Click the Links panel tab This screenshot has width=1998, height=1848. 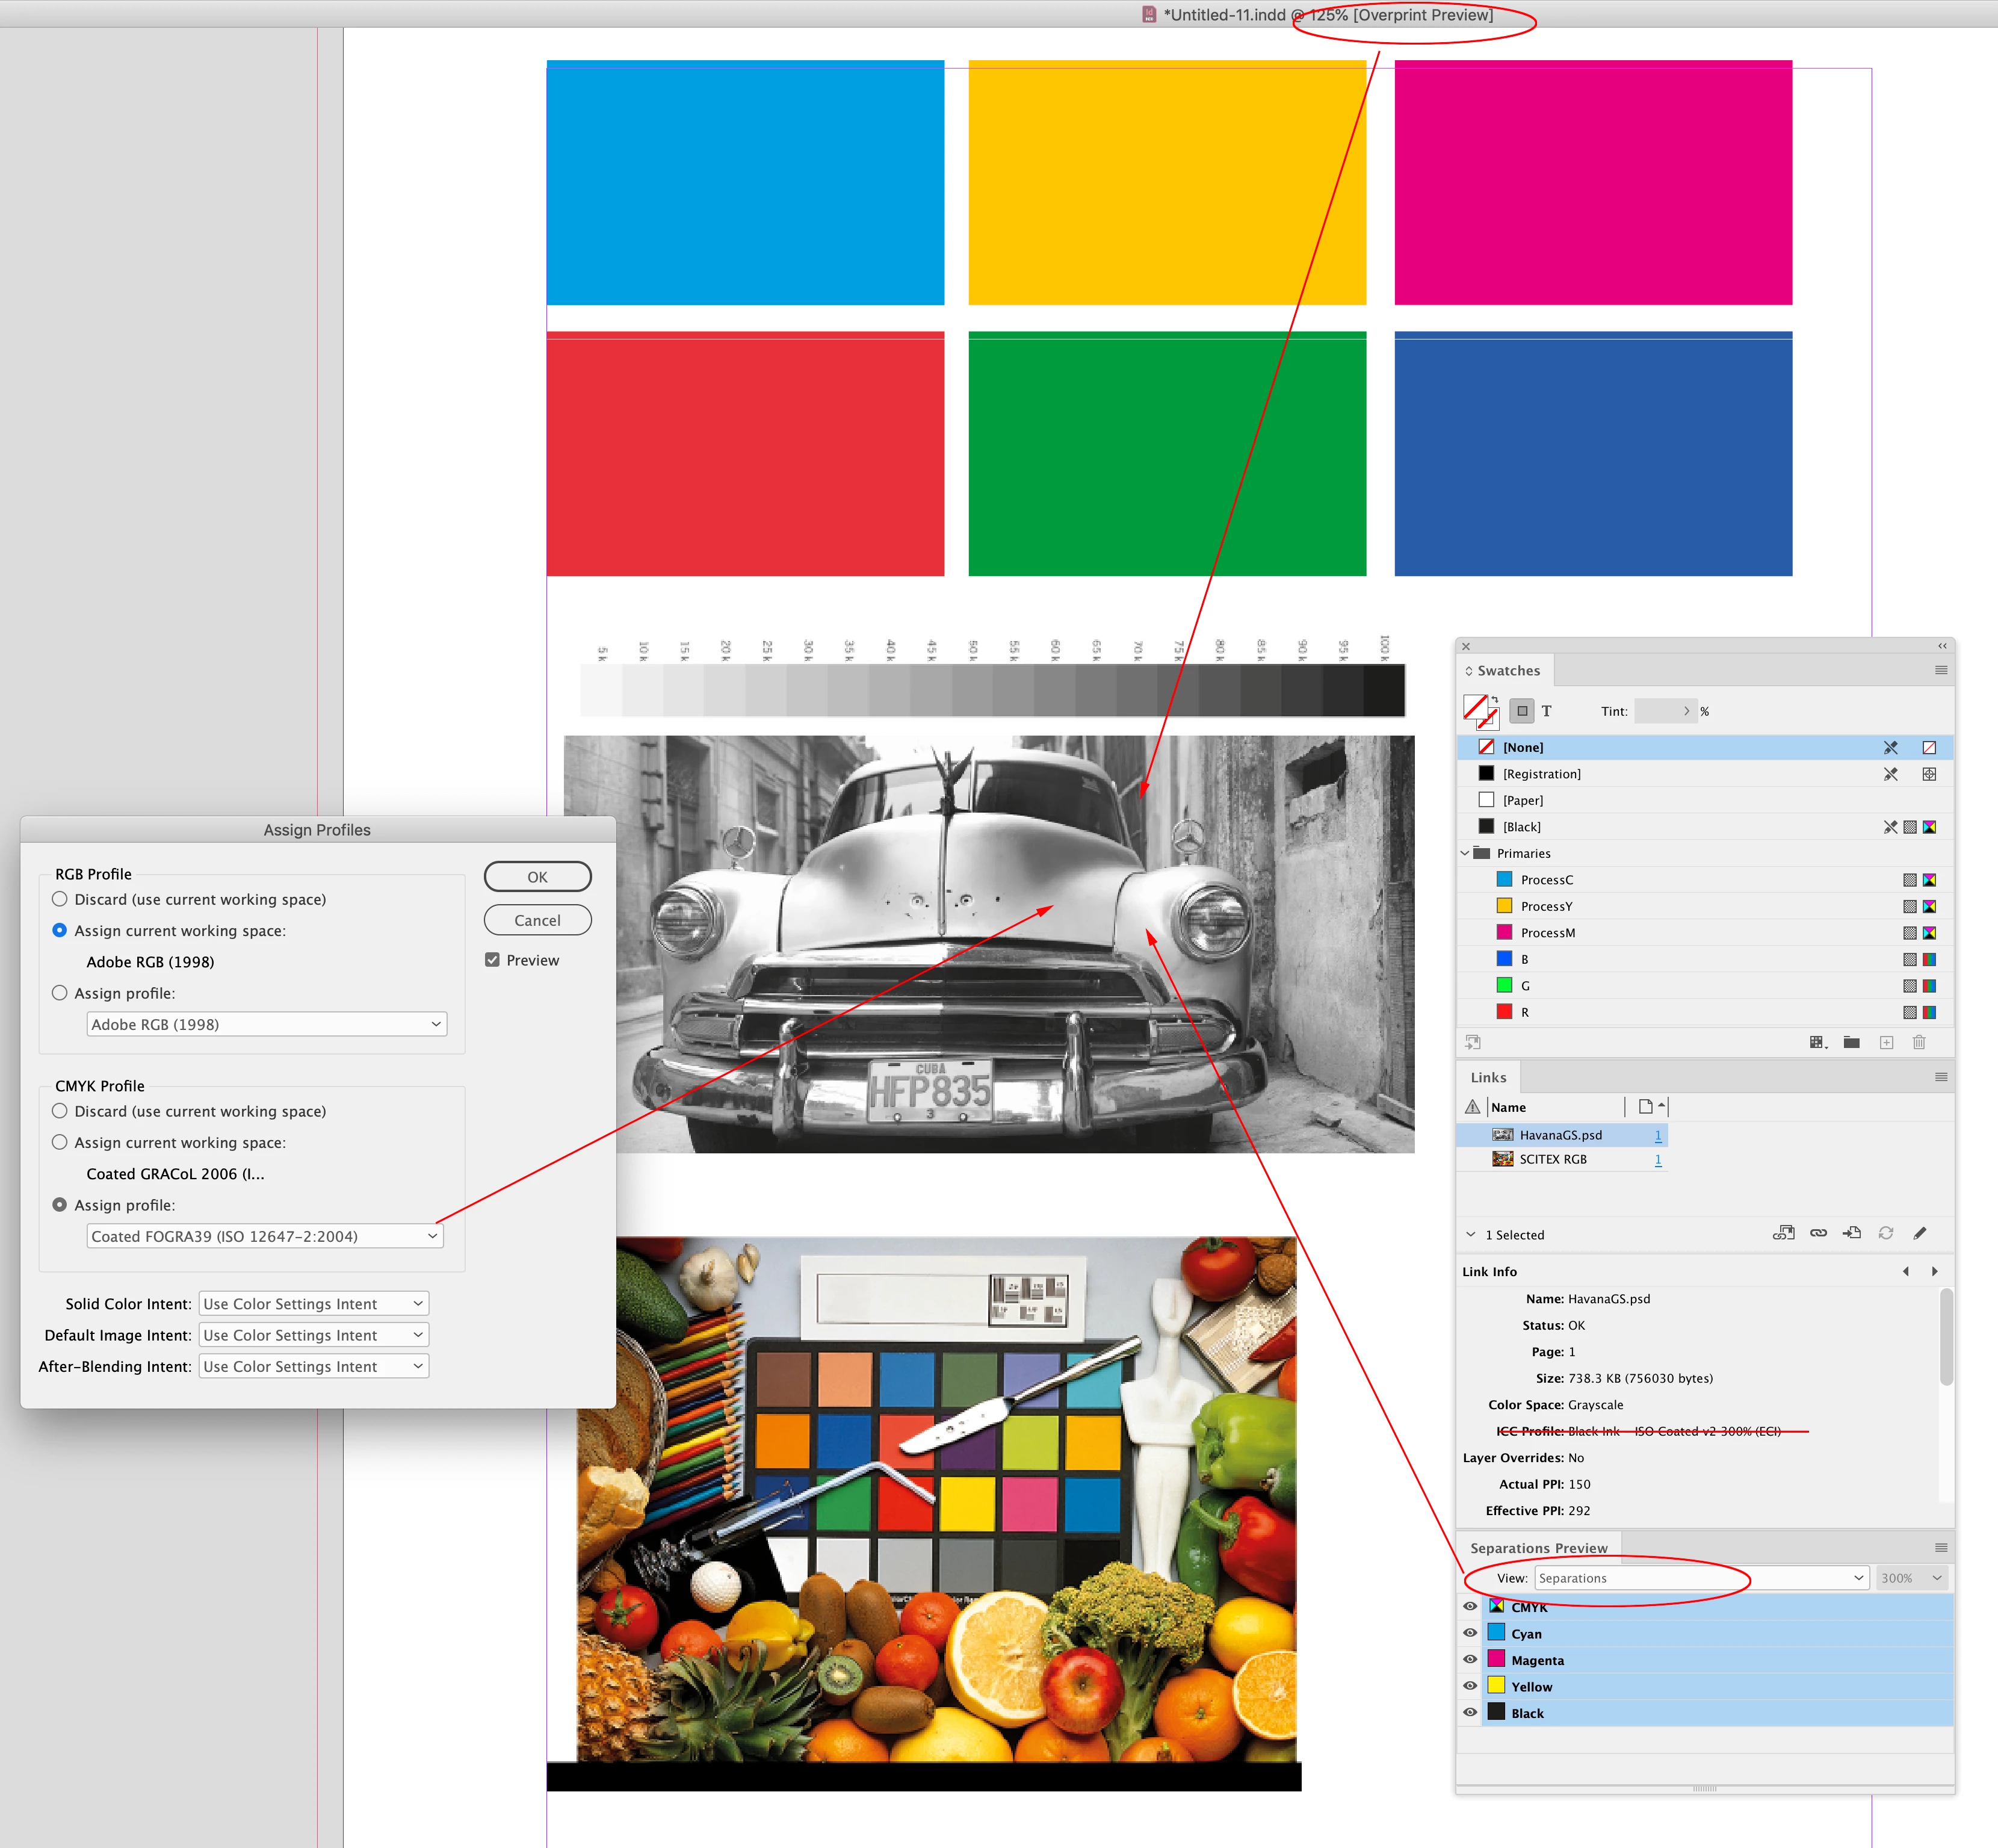tap(1487, 1077)
